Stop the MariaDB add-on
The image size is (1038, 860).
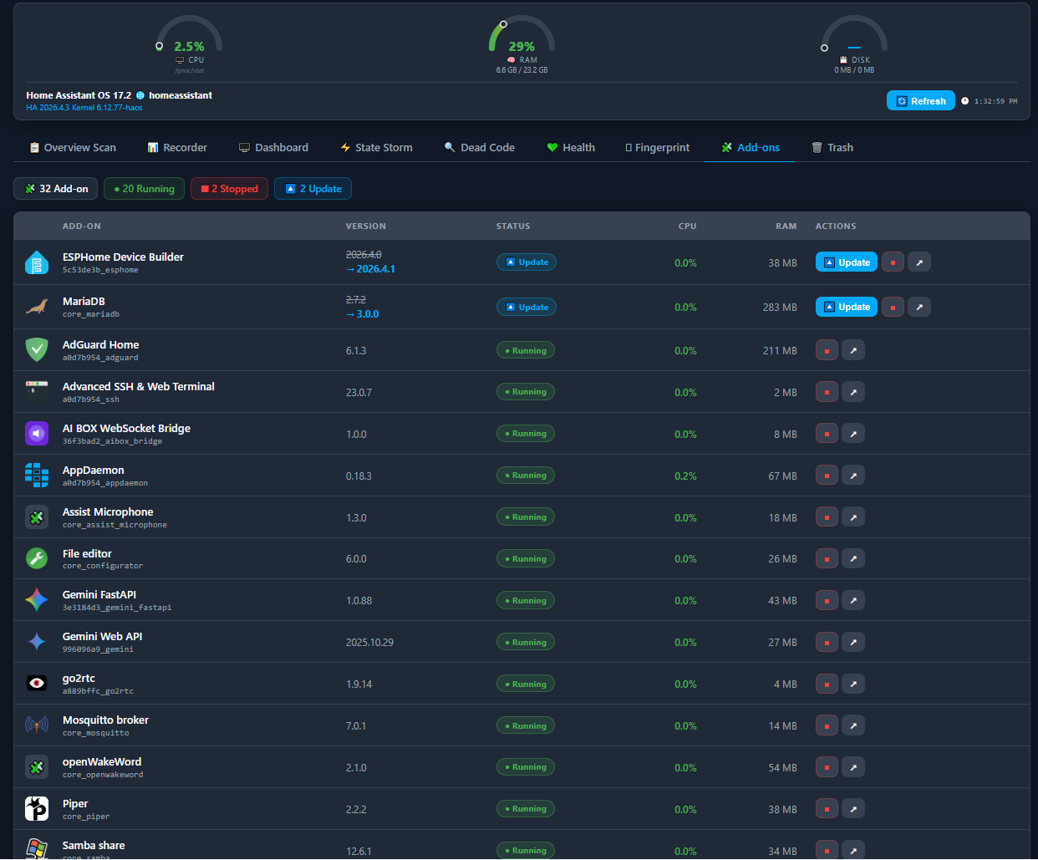(893, 307)
